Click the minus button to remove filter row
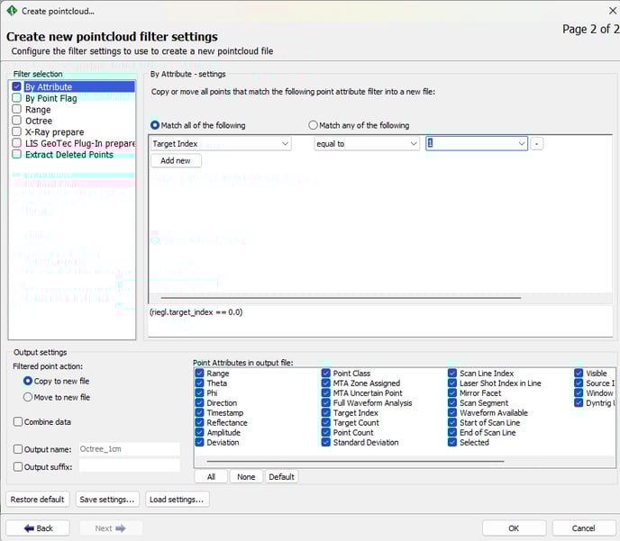This screenshot has height=541, width=620. (536, 143)
